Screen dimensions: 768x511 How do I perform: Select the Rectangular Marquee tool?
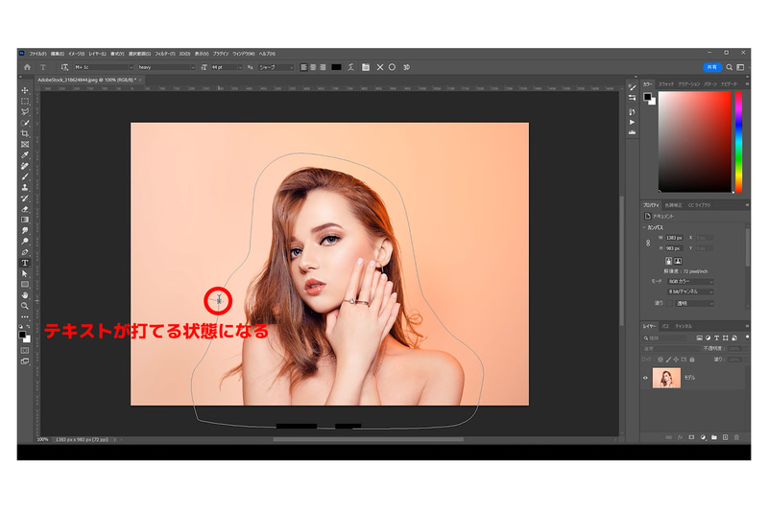coord(25,102)
